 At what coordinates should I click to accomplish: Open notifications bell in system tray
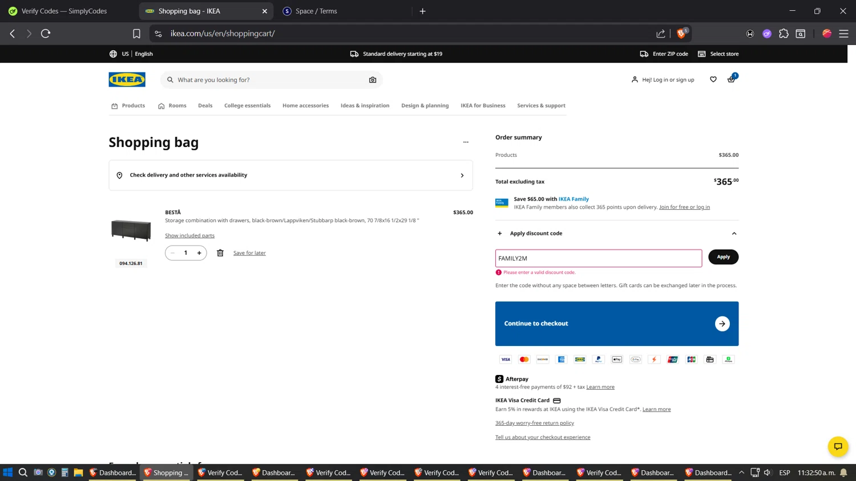click(x=843, y=472)
